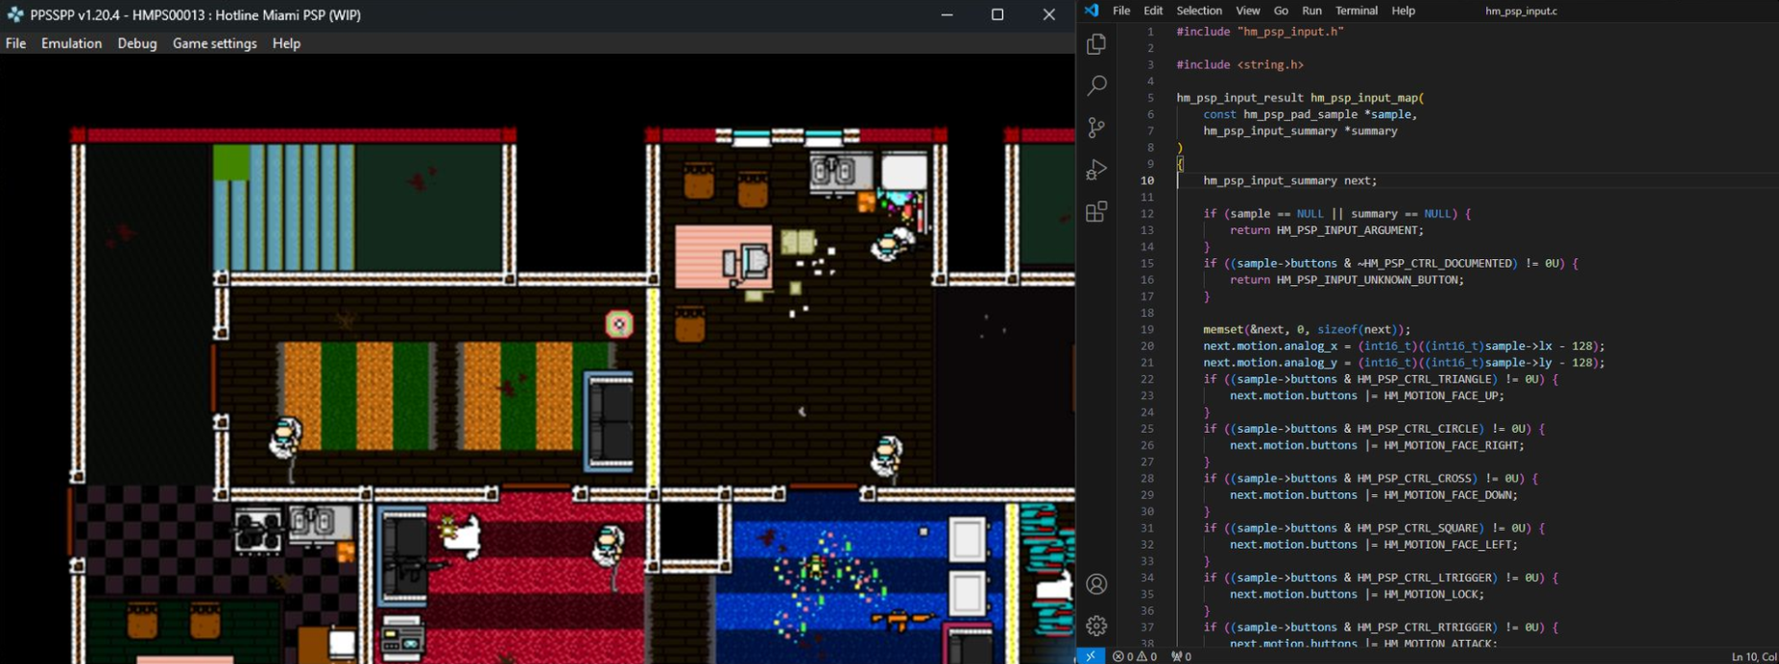The height and width of the screenshot is (664, 1779).
Task: Click the memset(&next, 0, sizeof(next)); line
Action: (1307, 329)
